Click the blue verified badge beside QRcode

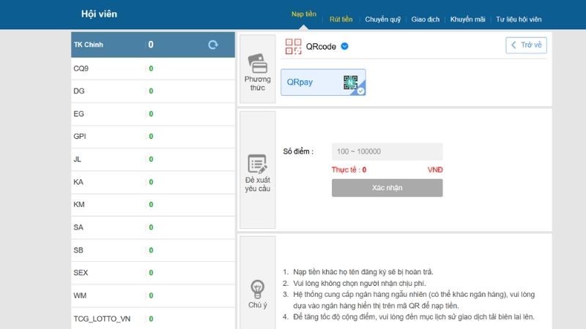tap(344, 46)
